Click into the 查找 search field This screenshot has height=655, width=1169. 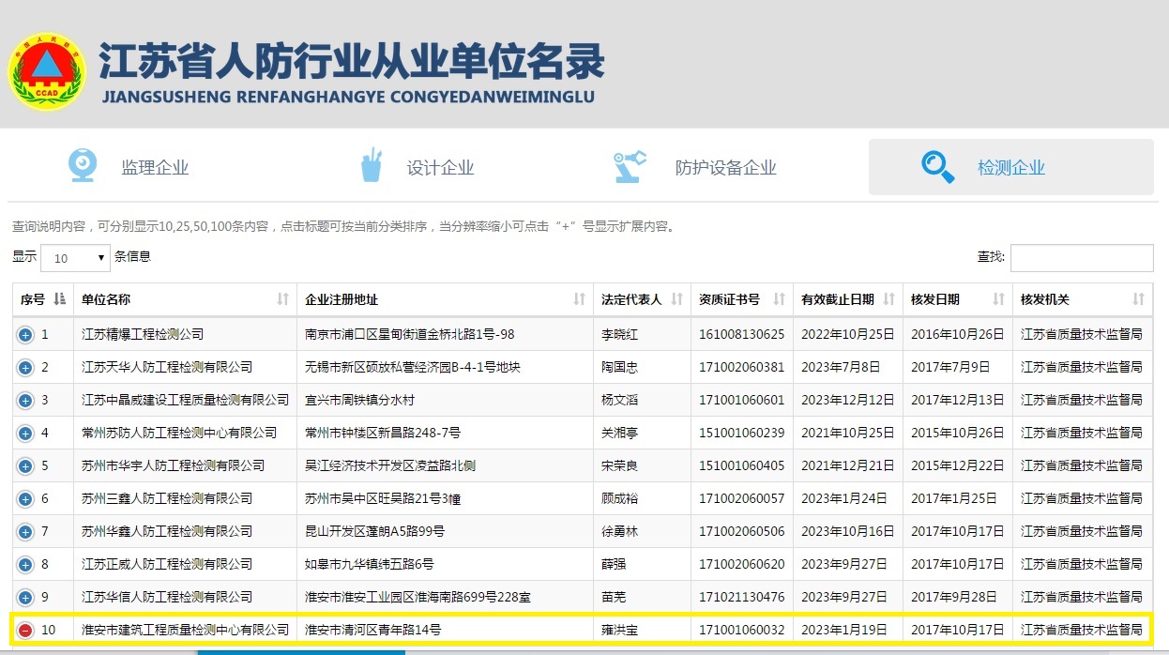click(1081, 258)
